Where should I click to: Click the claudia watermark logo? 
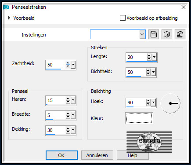(149, 142)
